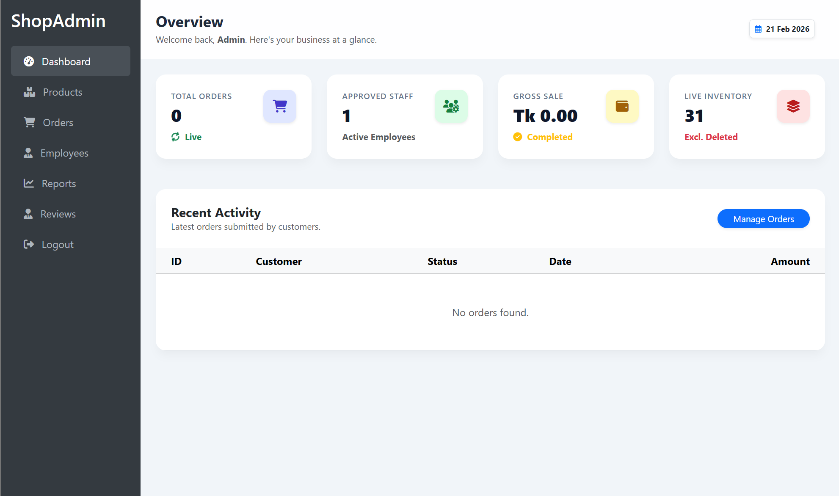Viewport: 839px width, 496px height.
Task: Open the Employees section
Action: click(64, 153)
